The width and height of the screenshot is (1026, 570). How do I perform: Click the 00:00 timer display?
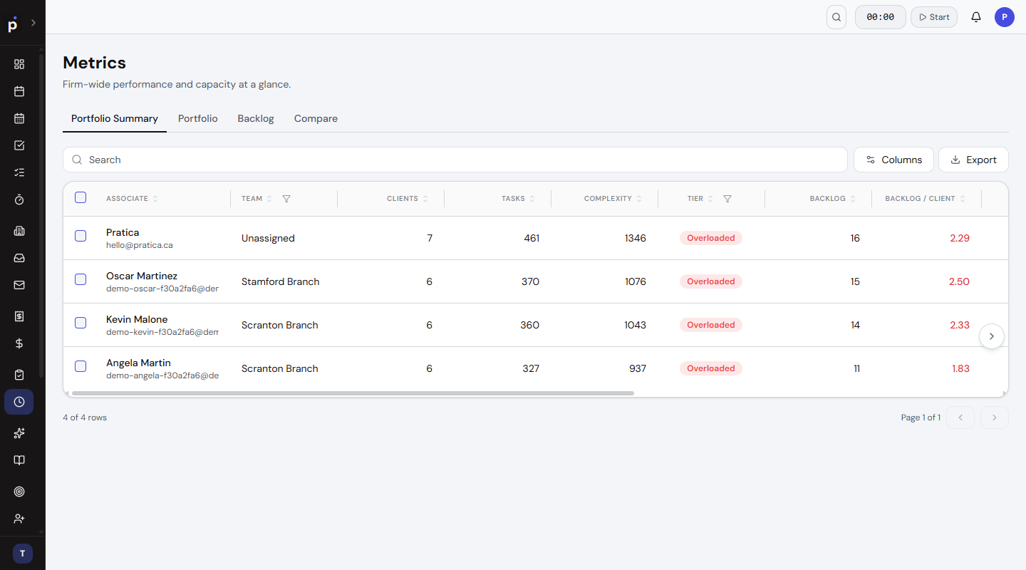click(881, 17)
